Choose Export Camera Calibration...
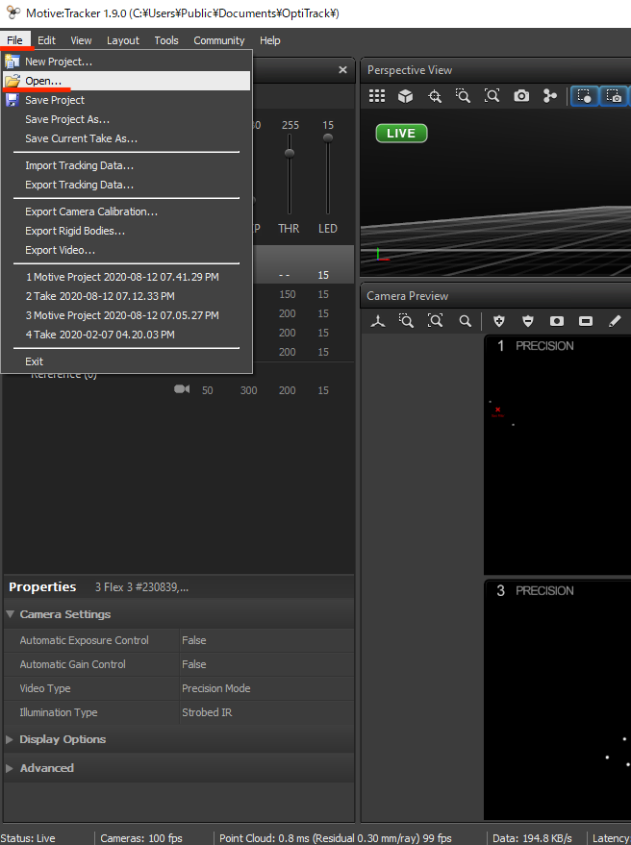 [x=127, y=211]
